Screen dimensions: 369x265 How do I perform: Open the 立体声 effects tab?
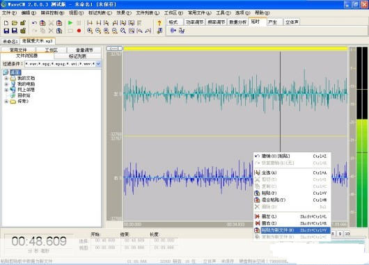coord(292,22)
